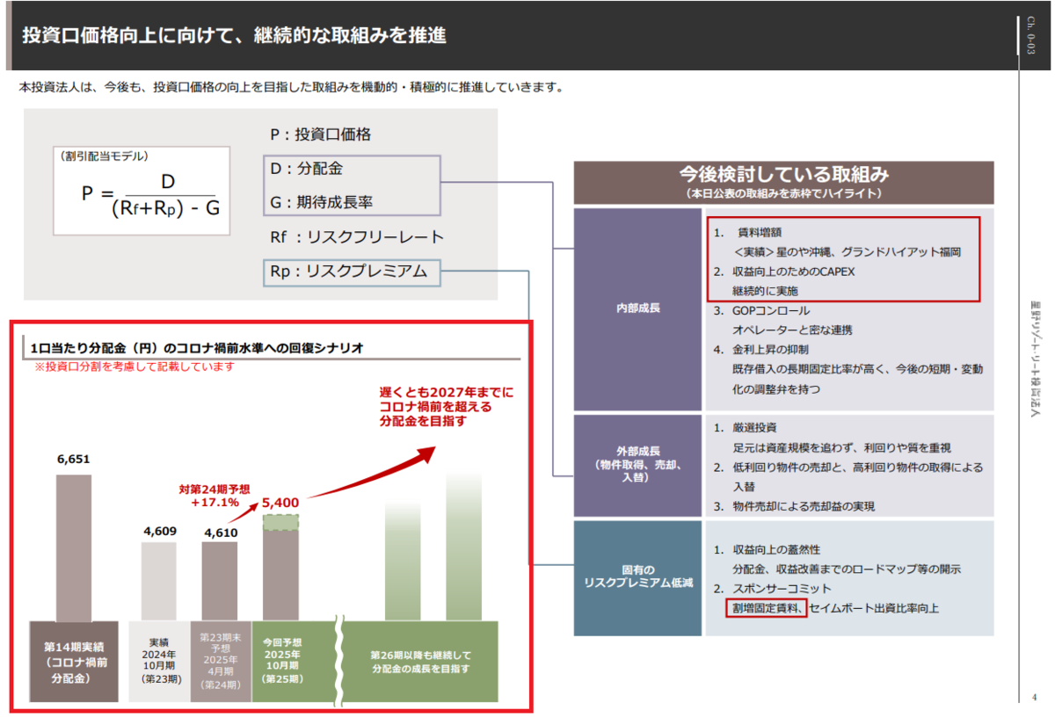The height and width of the screenshot is (725, 1055).
Task: Select the item 1. 収益向上の蓋然性
Action: pyautogui.click(x=767, y=549)
